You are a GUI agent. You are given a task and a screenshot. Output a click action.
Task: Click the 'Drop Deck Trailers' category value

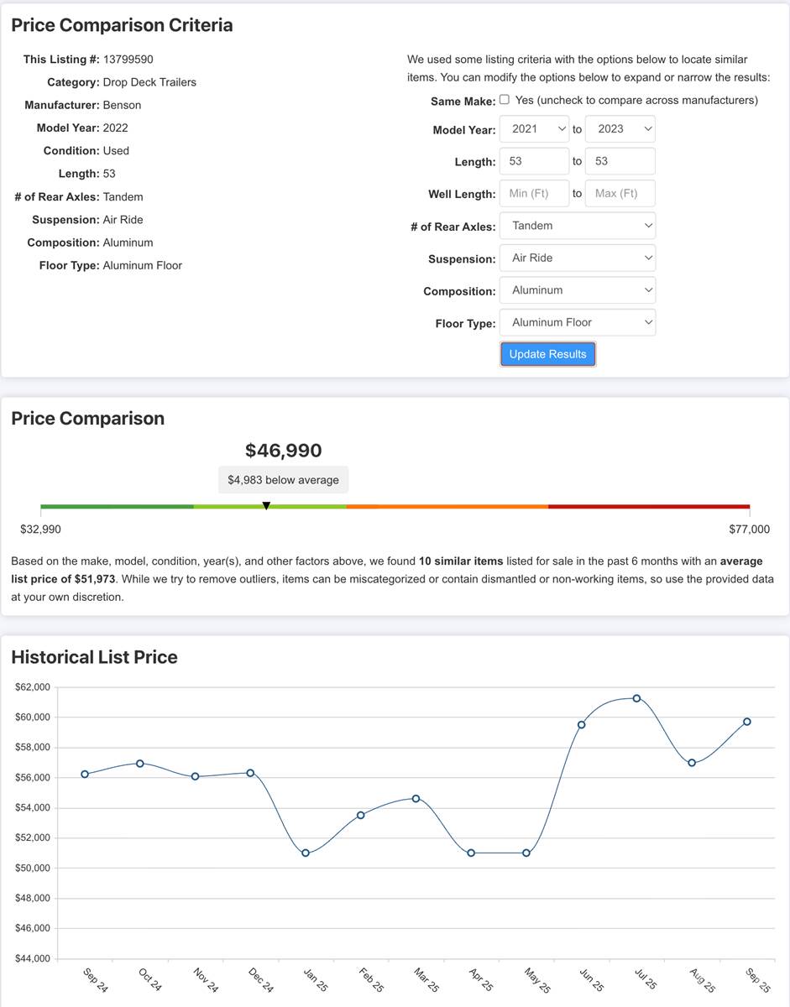click(x=149, y=82)
